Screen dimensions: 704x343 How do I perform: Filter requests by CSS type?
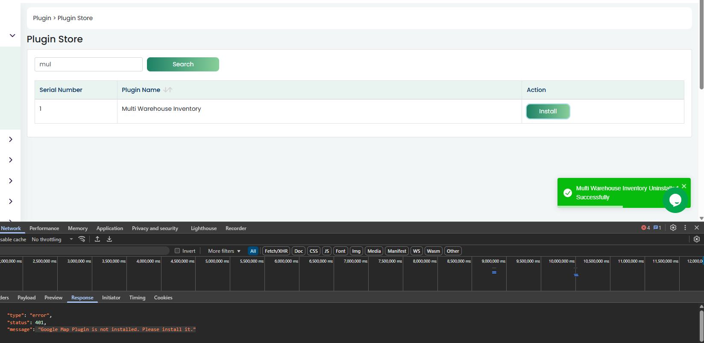pos(314,251)
